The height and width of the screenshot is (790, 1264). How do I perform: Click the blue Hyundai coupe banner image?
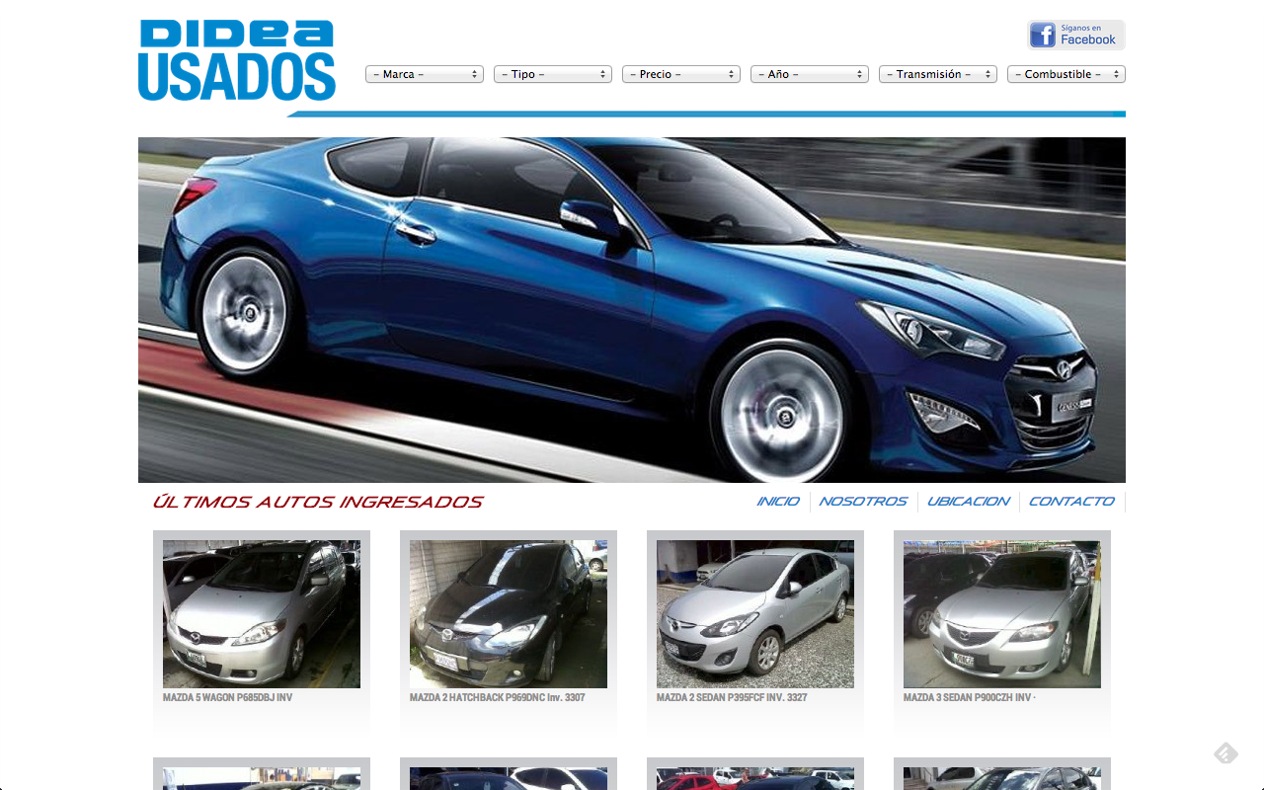(x=632, y=310)
